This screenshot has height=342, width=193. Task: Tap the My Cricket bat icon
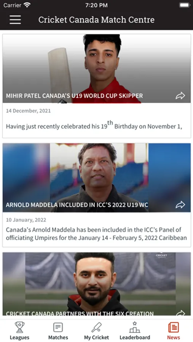(96, 328)
